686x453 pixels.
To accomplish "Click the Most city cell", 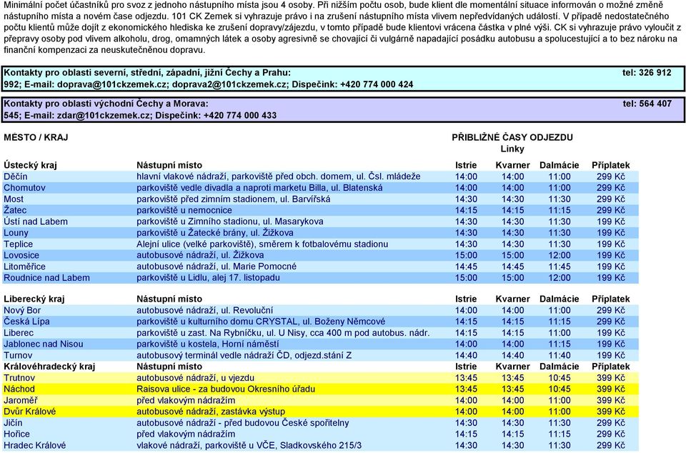I will pos(14,199).
